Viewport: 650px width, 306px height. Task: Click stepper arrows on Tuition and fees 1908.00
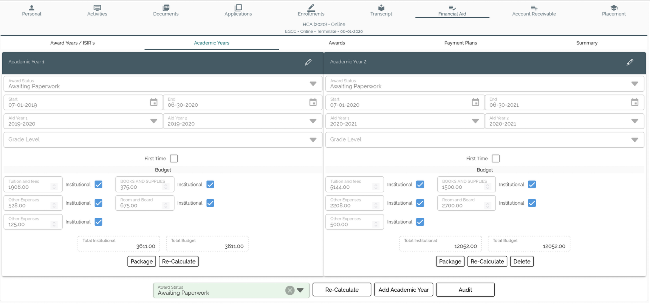[x=54, y=187]
